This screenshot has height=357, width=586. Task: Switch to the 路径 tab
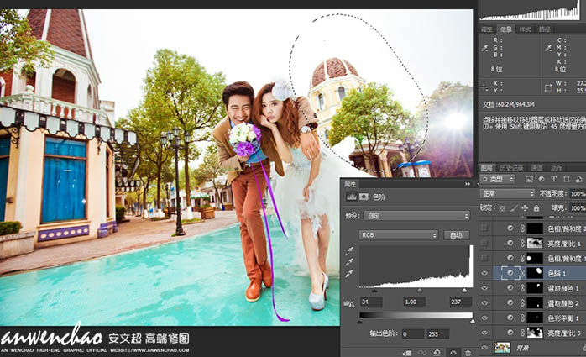click(544, 29)
